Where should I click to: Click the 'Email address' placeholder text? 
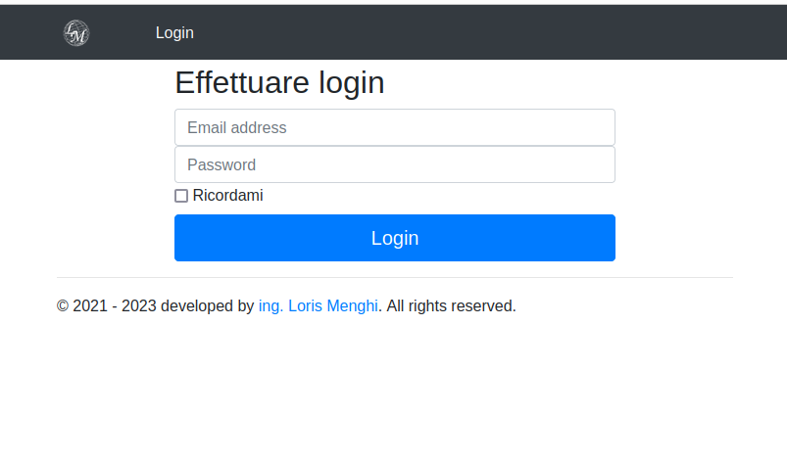[237, 127]
